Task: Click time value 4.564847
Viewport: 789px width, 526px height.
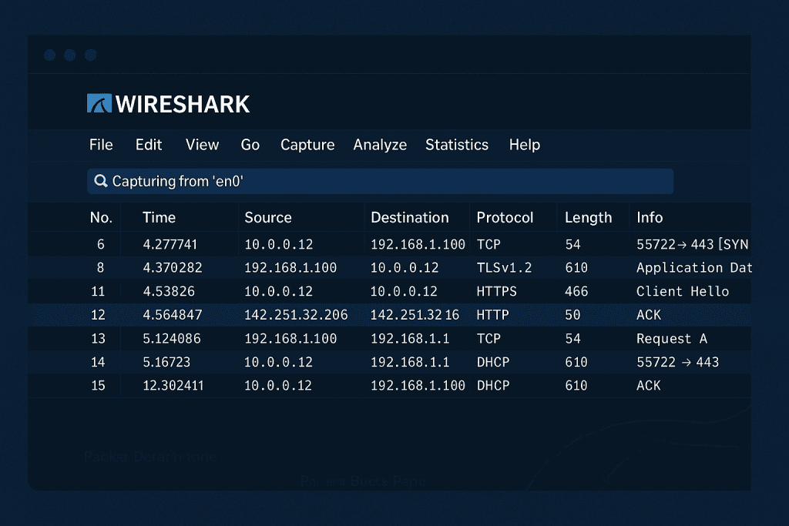Action: click(x=173, y=315)
